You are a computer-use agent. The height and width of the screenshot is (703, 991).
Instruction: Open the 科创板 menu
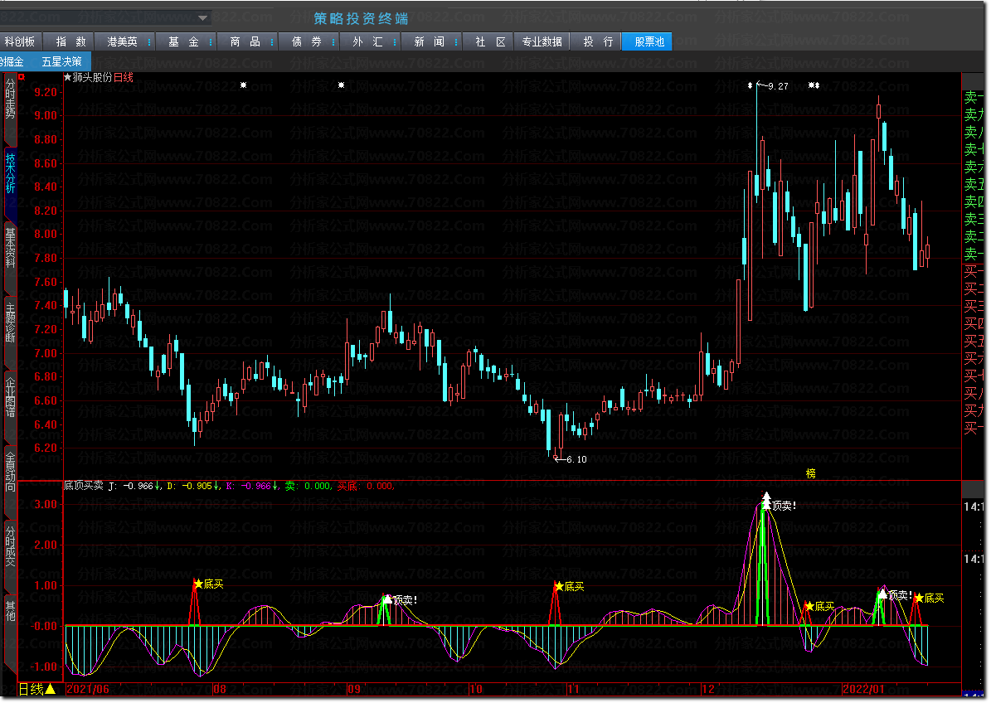point(20,41)
